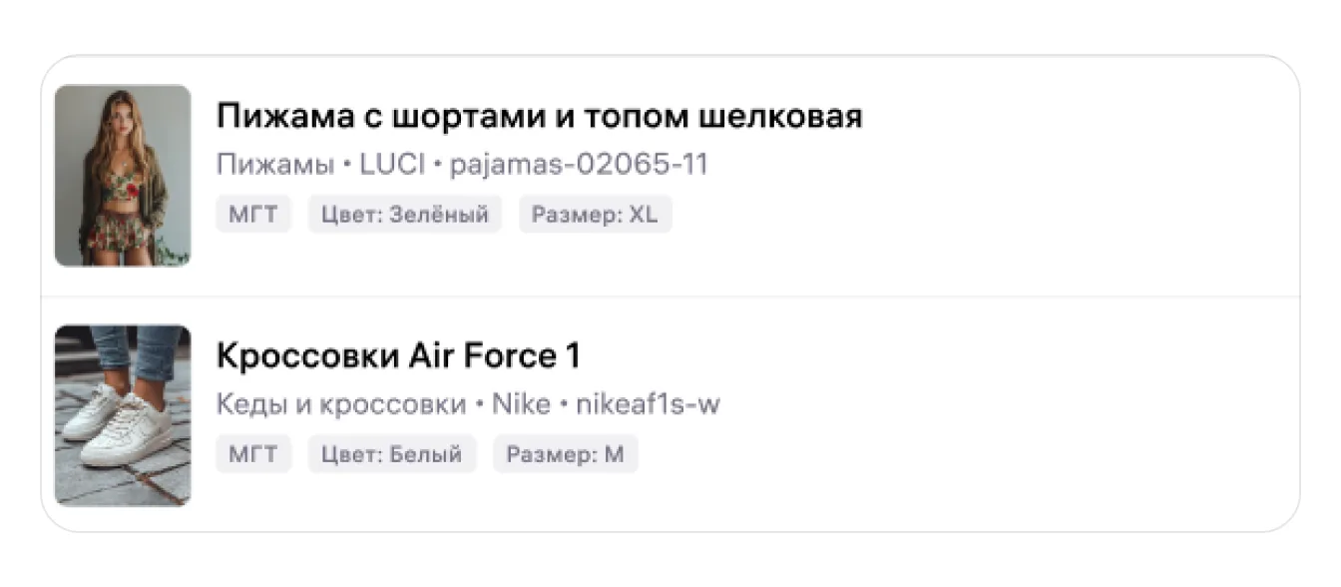The image size is (1341, 587).
Task: Click the 'Цвет: Белый' tag
Action: [x=391, y=454]
